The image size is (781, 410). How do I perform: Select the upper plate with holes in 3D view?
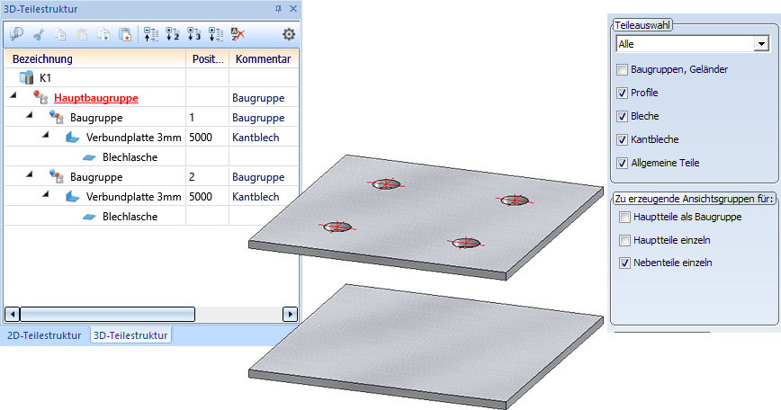coord(424,218)
